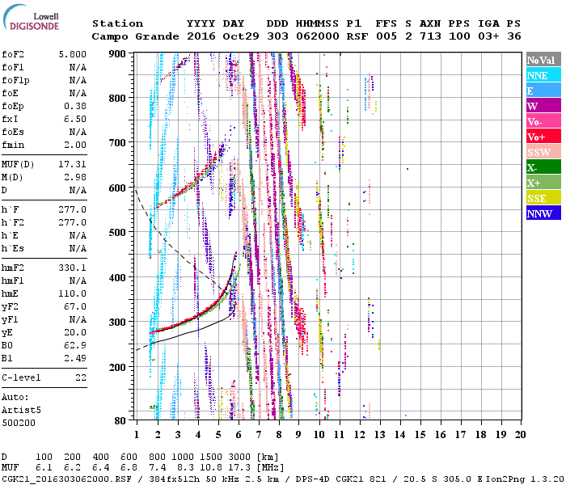566x485 pixels.
Task: Click the 500 km height axis label
Action: 117,232
